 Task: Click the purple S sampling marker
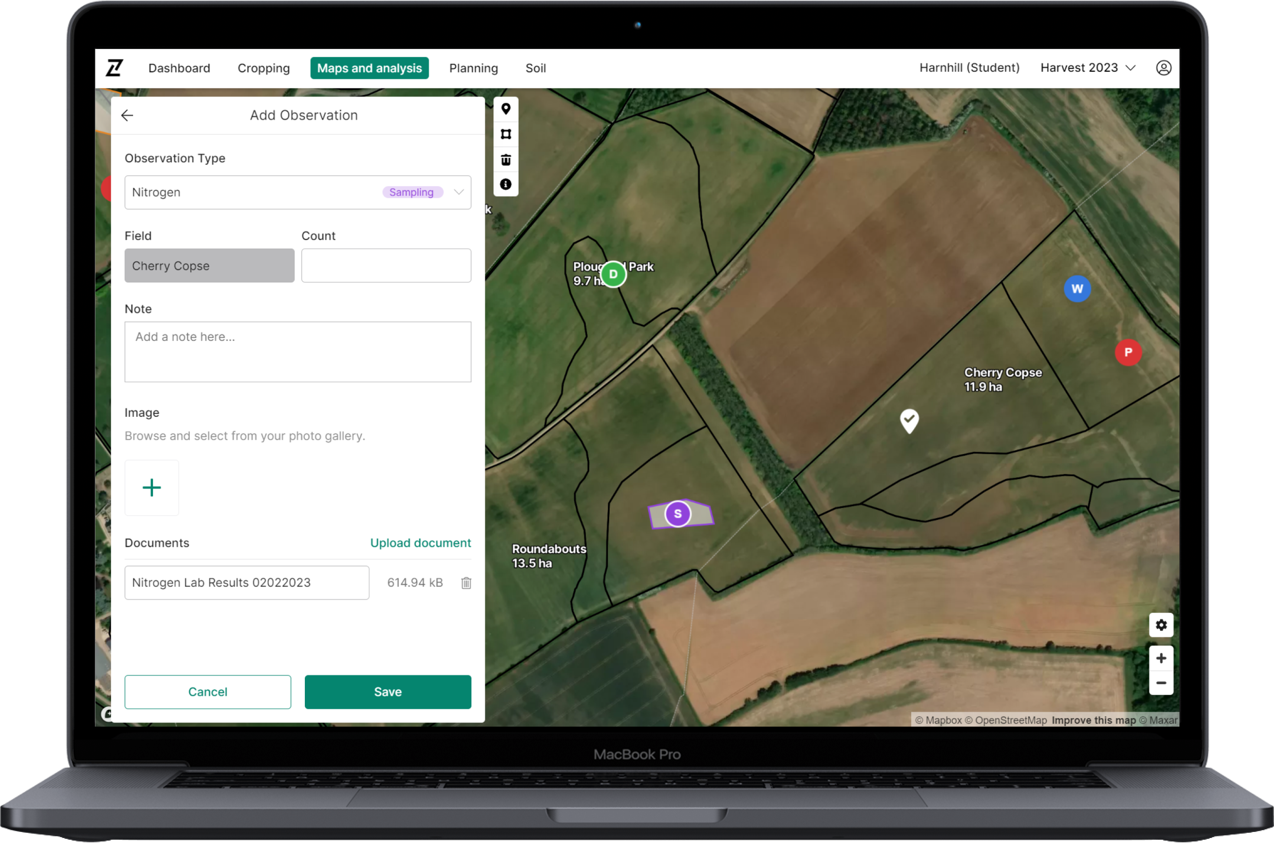(x=678, y=513)
